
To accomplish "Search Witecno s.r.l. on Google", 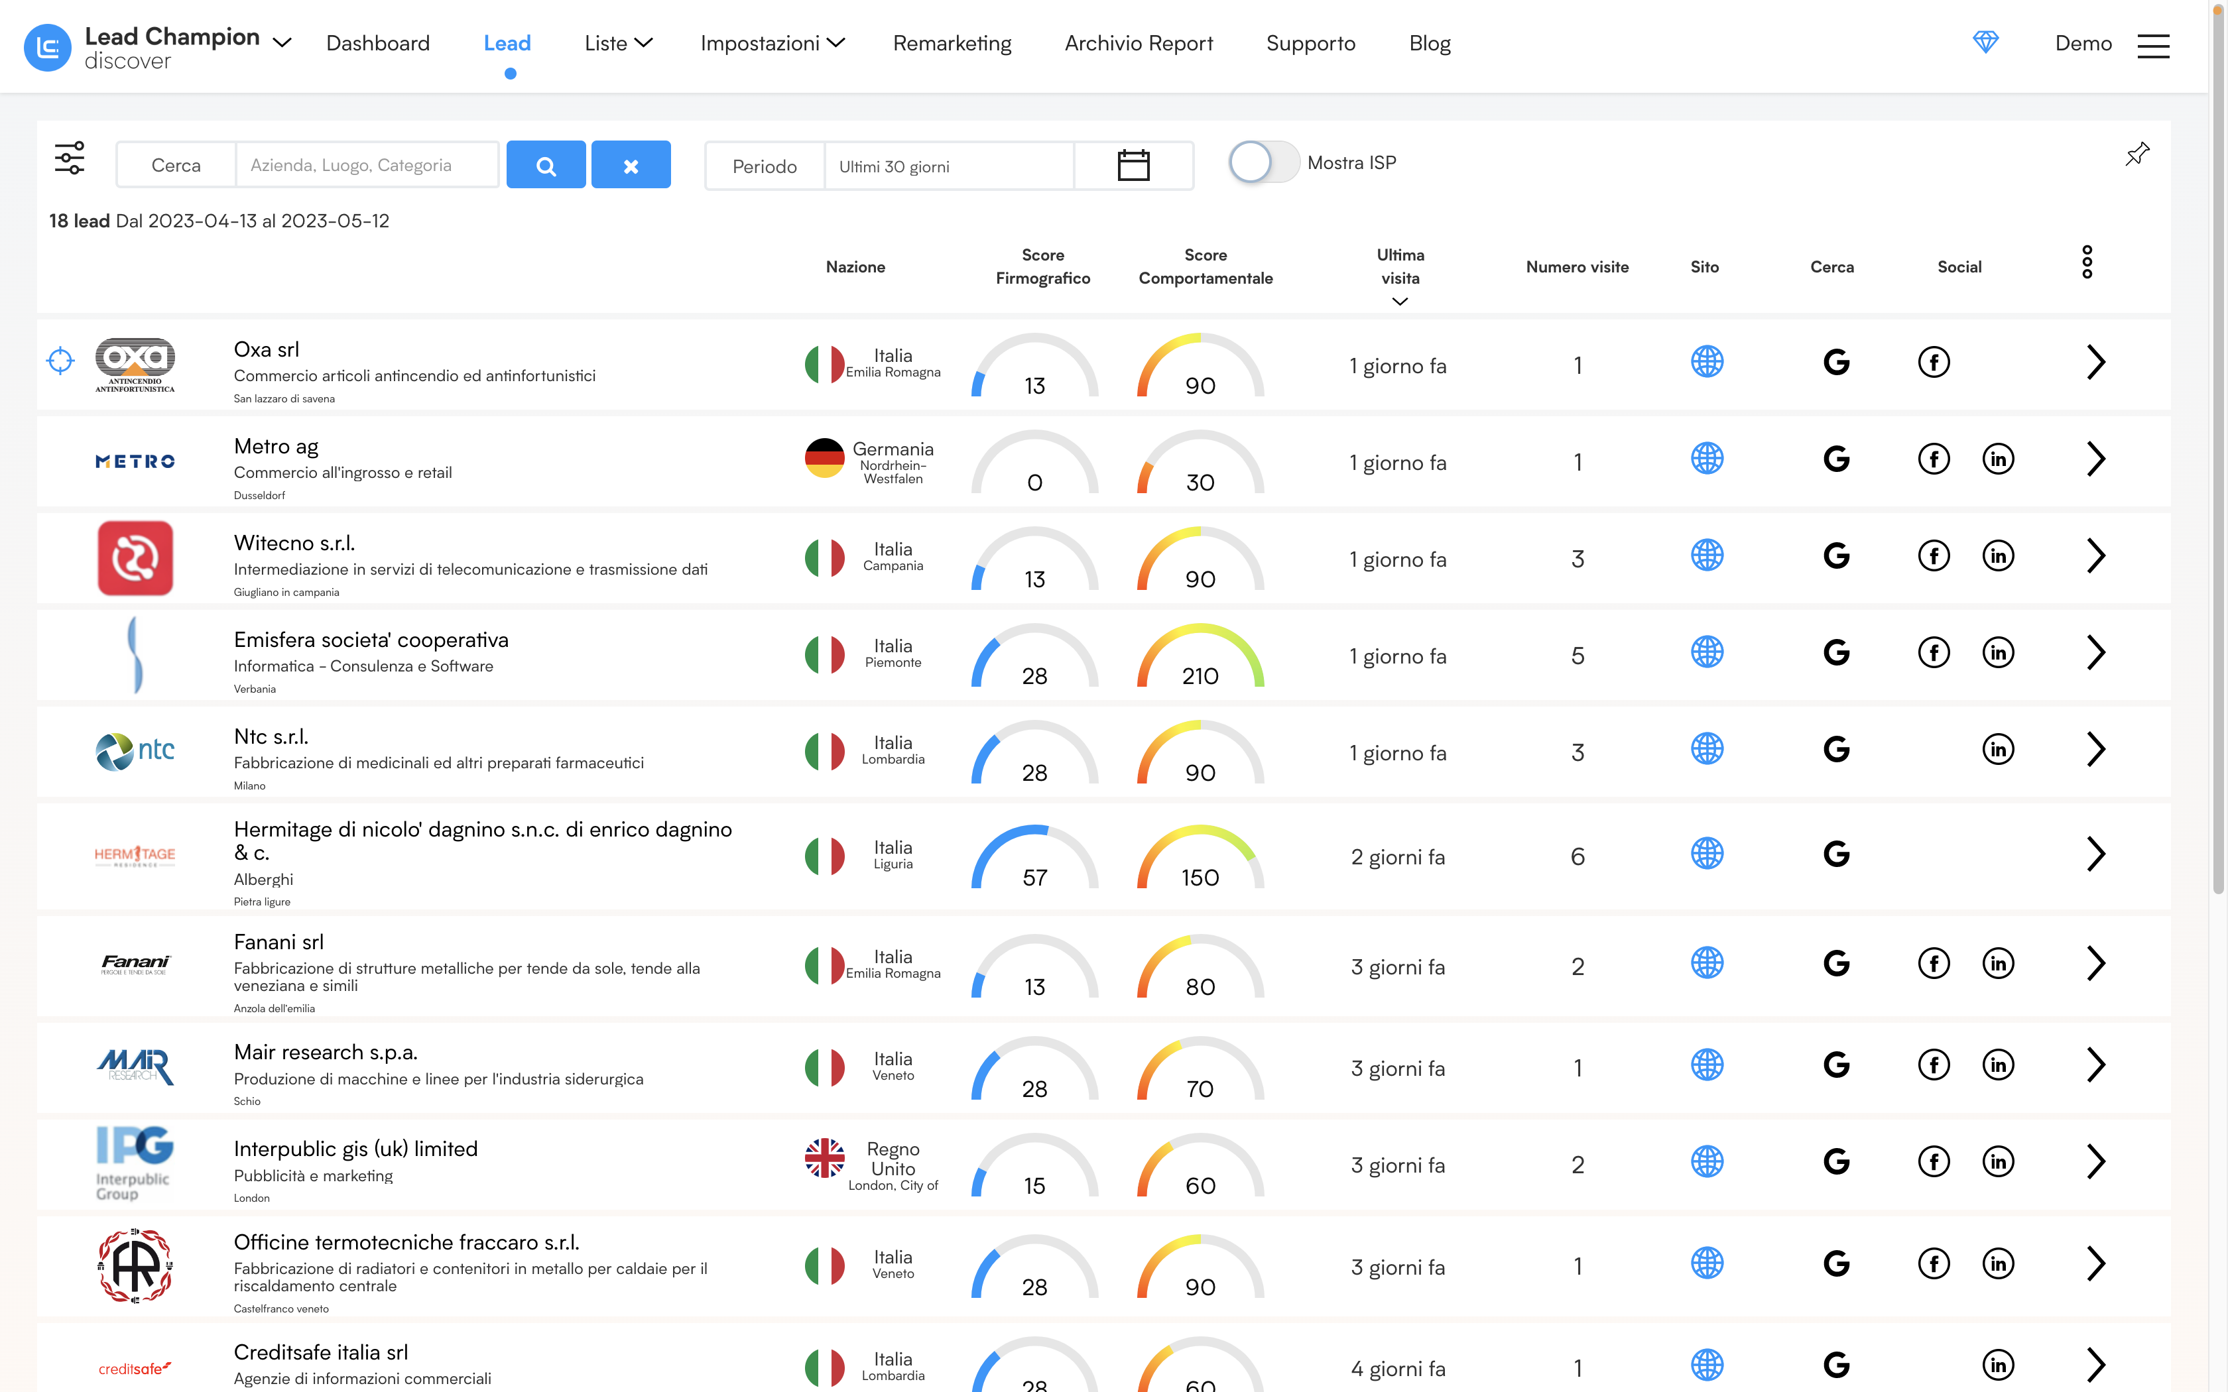I will pyautogui.click(x=1836, y=555).
